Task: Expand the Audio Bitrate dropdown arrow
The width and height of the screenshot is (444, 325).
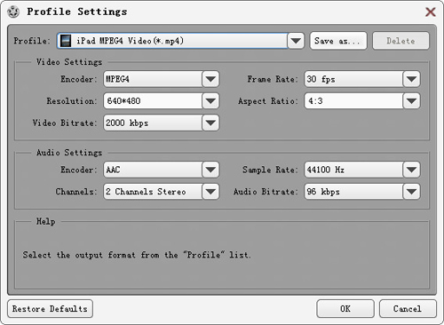Action: click(x=411, y=192)
